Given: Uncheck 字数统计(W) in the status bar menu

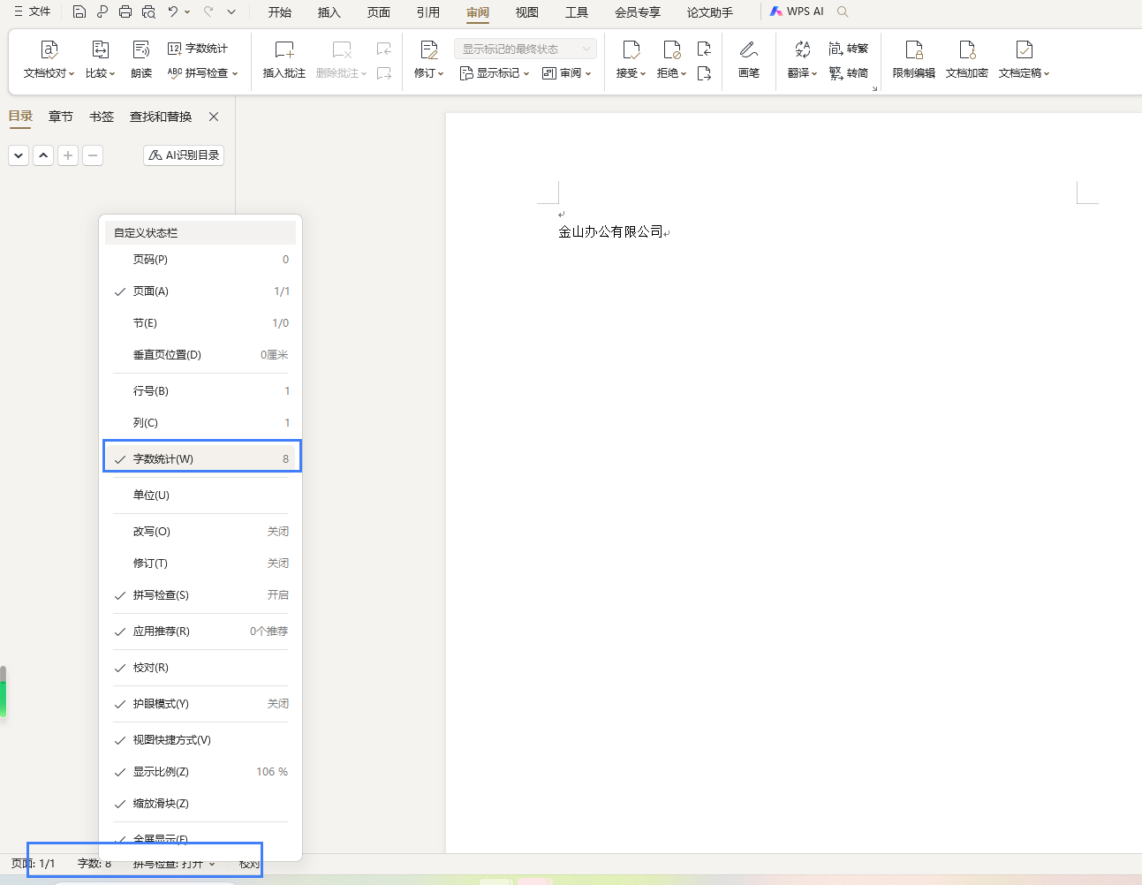Looking at the screenshot, I should pos(201,459).
